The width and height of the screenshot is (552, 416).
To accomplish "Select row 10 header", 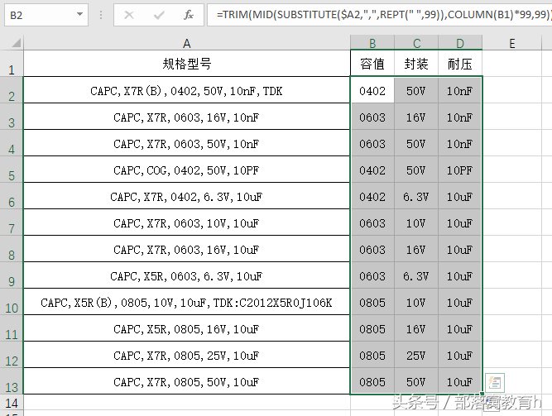I will [x=12, y=302].
